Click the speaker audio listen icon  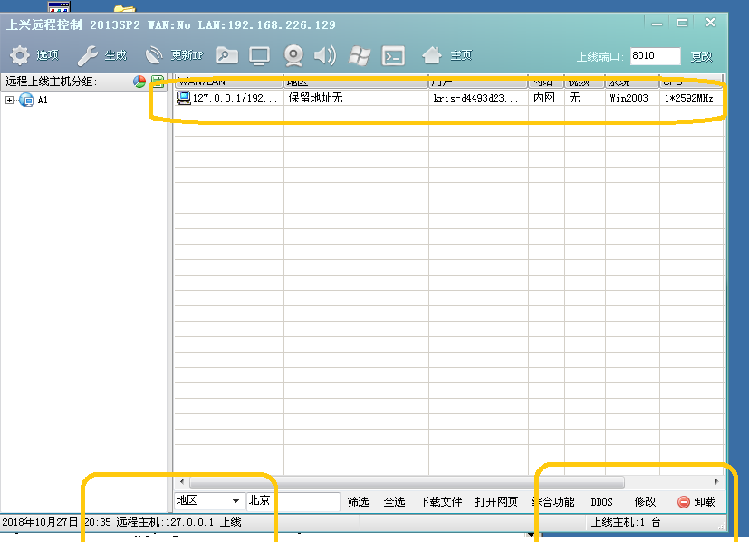pos(325,55)
